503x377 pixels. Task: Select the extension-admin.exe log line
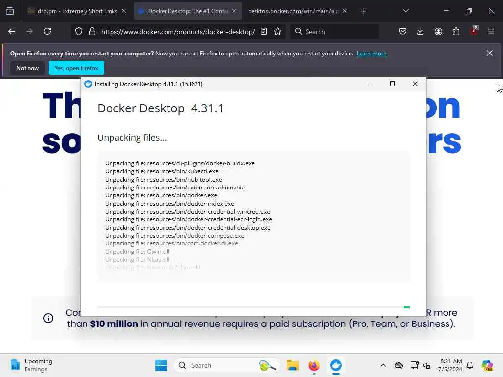[175, 187]
